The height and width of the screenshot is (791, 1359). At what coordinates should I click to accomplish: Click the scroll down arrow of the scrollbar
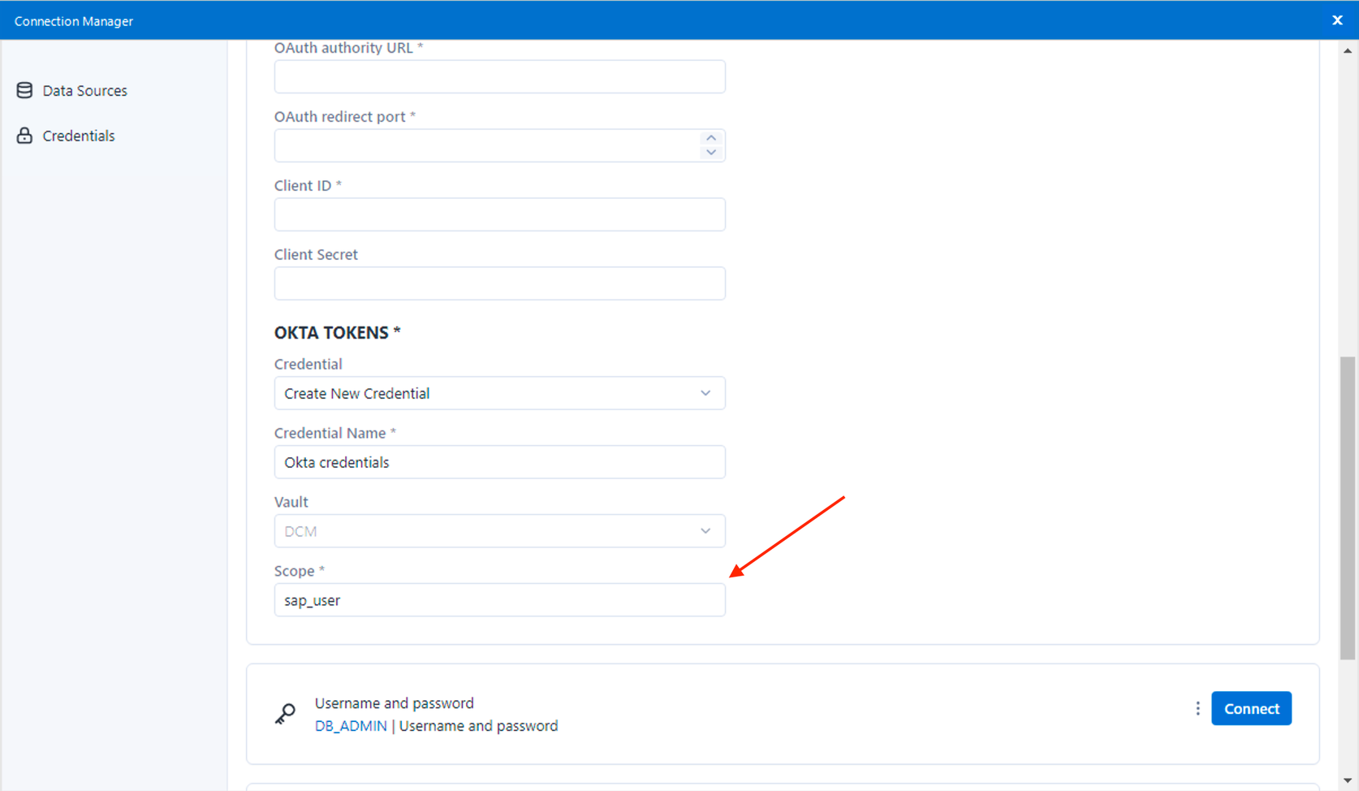[1348, 781]
